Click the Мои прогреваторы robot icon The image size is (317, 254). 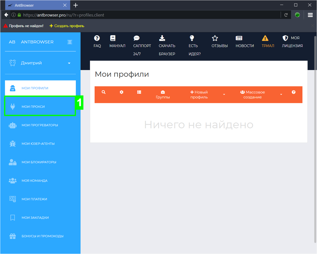(x=12, y=125)
